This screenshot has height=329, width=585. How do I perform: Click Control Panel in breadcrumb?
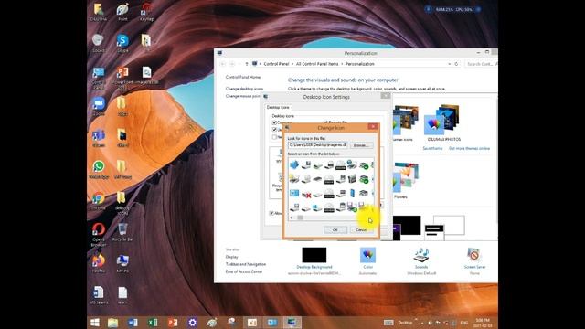click(276, 64)
